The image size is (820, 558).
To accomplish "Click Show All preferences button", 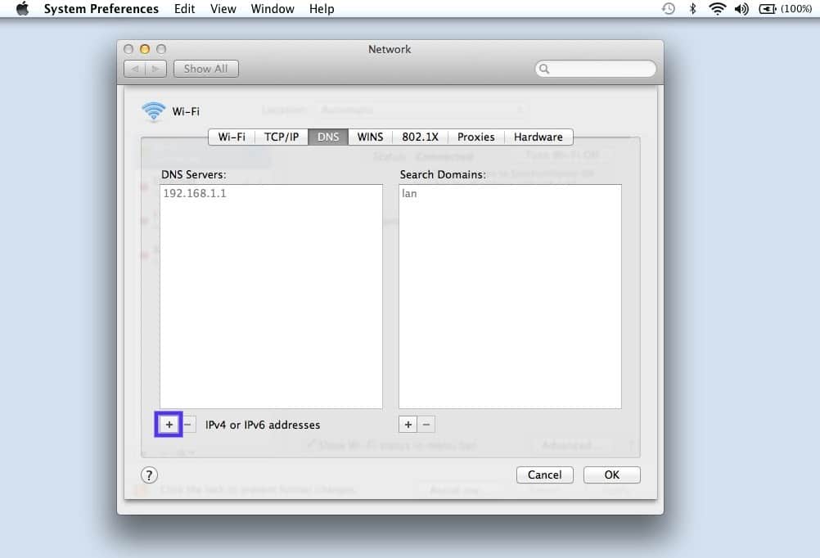I will [205, 69].
